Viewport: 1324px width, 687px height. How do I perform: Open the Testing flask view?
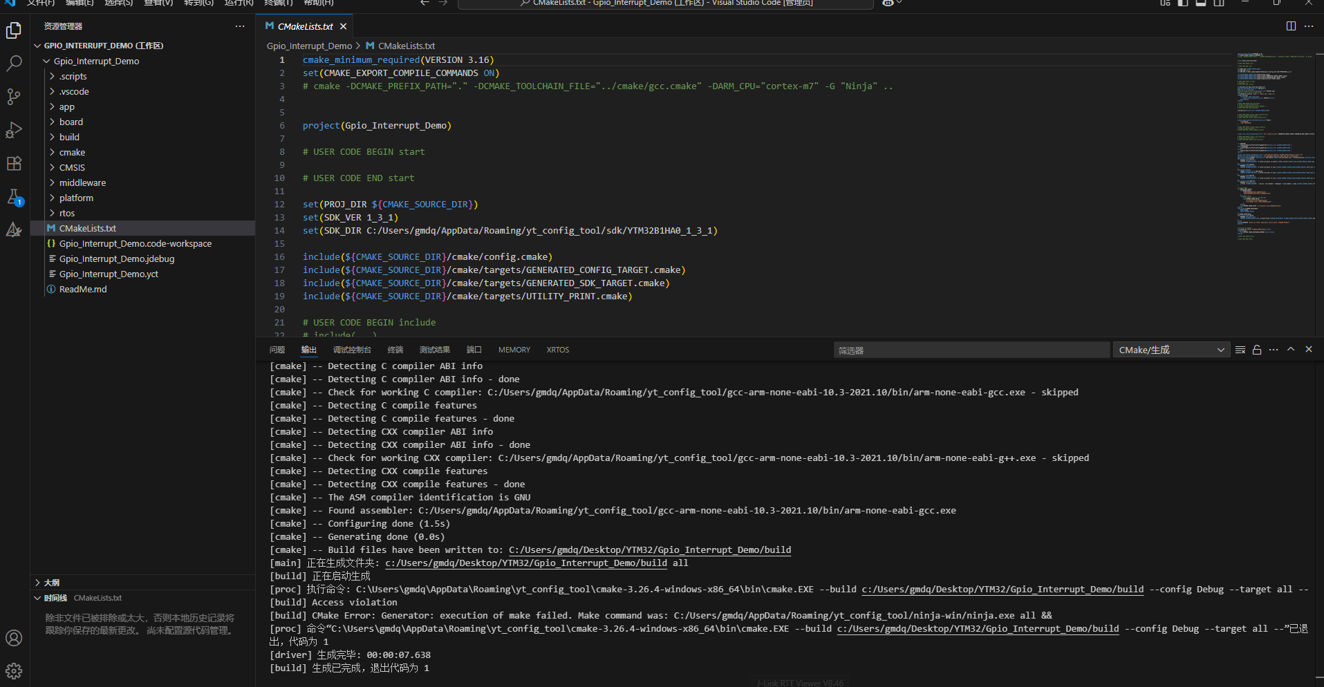pos(14,197)
